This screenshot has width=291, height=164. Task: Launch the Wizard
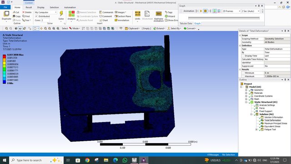[170, 16]
